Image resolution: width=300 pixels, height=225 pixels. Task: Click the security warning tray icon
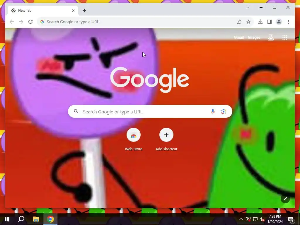248,219
